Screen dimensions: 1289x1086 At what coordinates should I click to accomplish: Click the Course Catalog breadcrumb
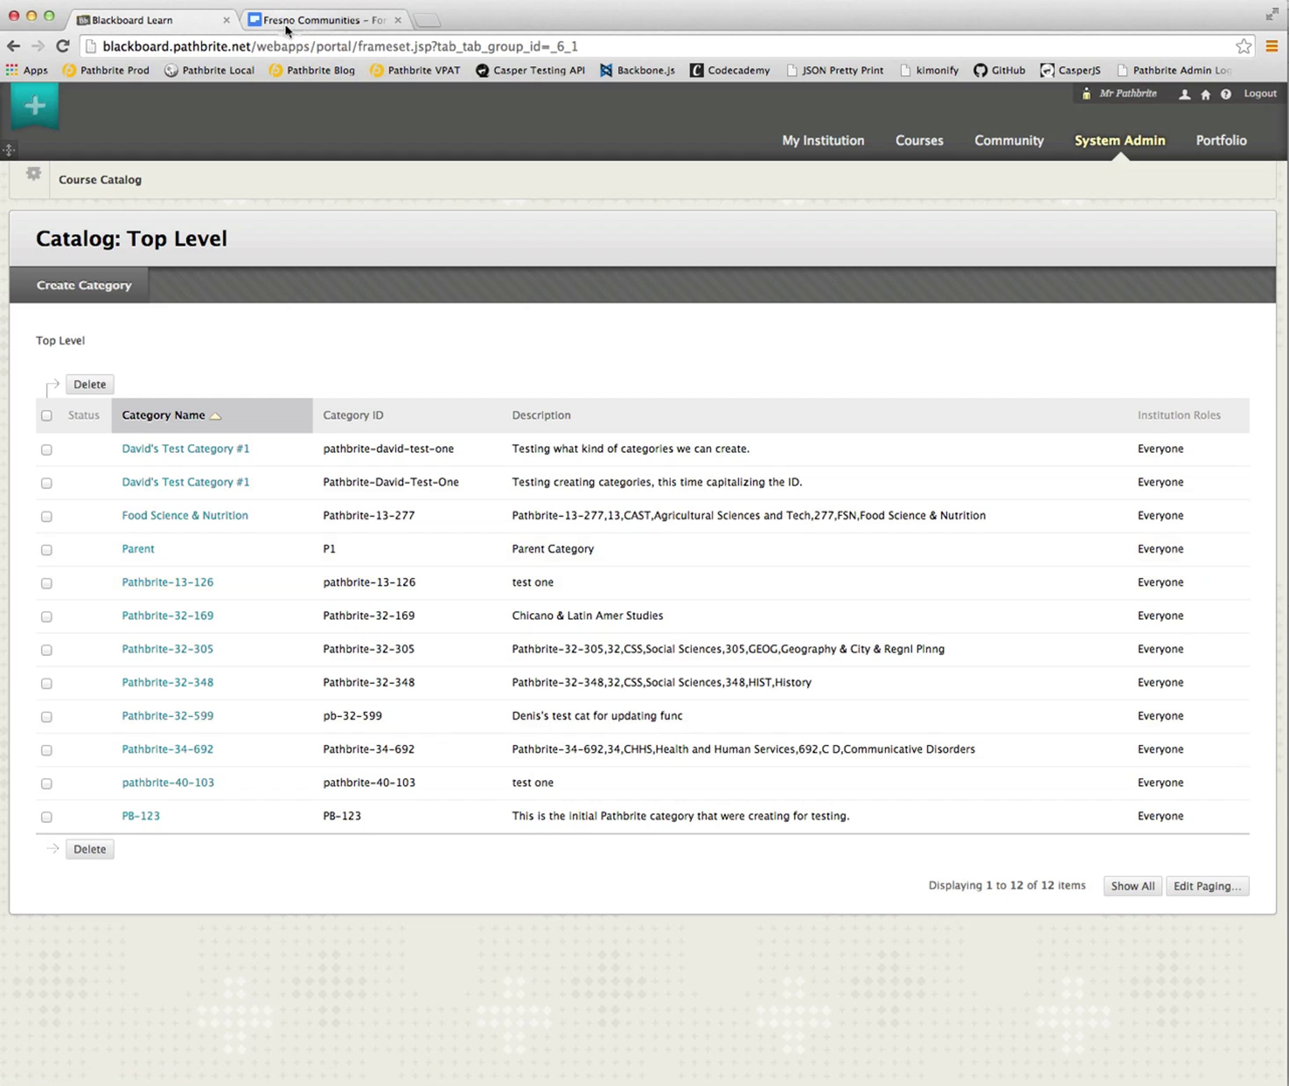[x=100, y=180]
